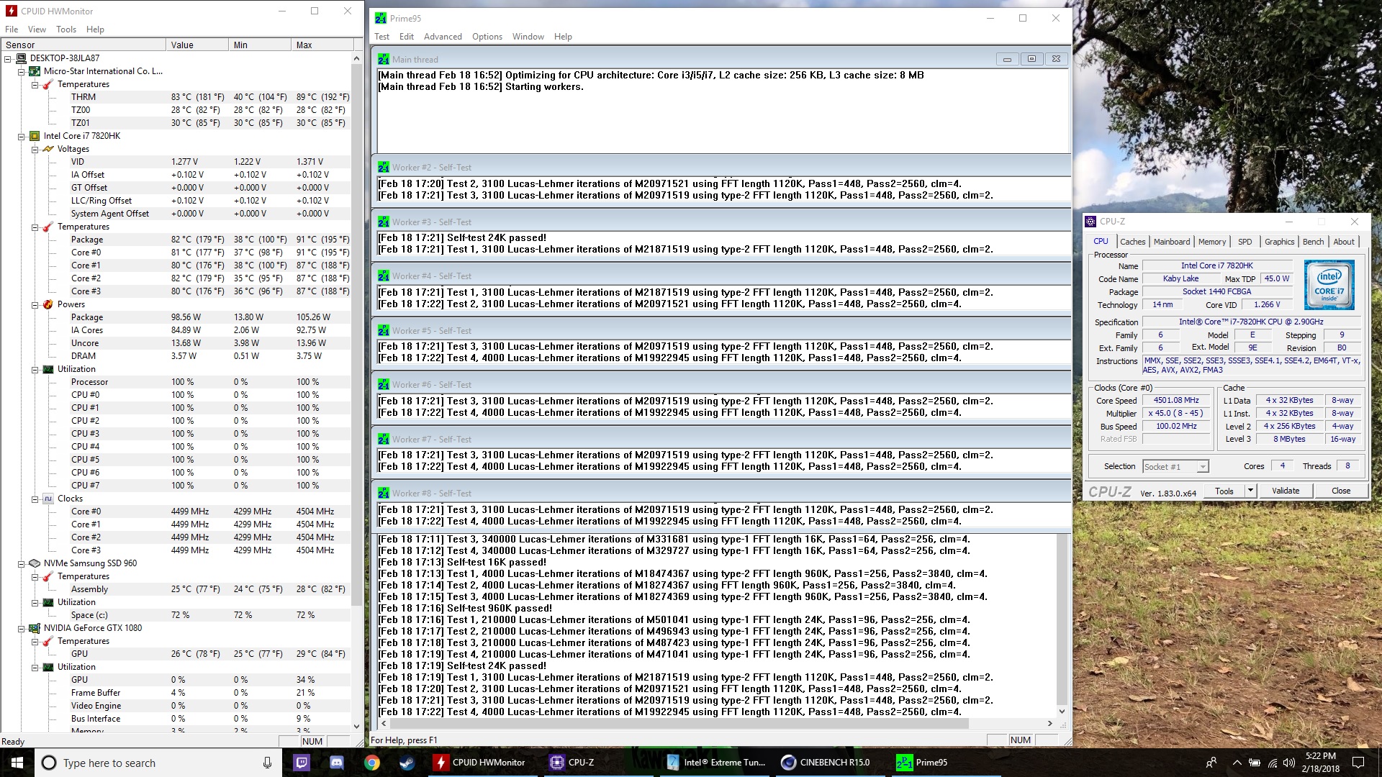
Task: Click the Prime95 title bar icon
Action: click(381, 18)
